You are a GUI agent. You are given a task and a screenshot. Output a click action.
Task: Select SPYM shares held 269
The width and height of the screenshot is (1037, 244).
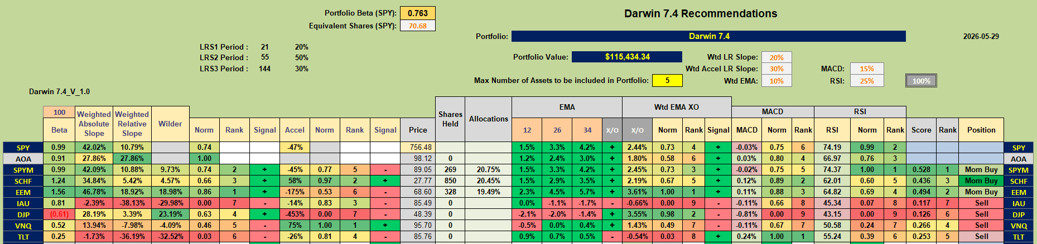(x=450, y=169)
